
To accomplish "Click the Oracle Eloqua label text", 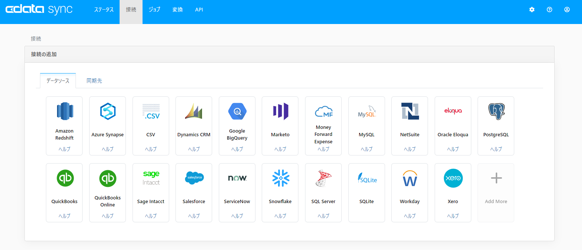I will pyautogui.click(x=453, y=135).
